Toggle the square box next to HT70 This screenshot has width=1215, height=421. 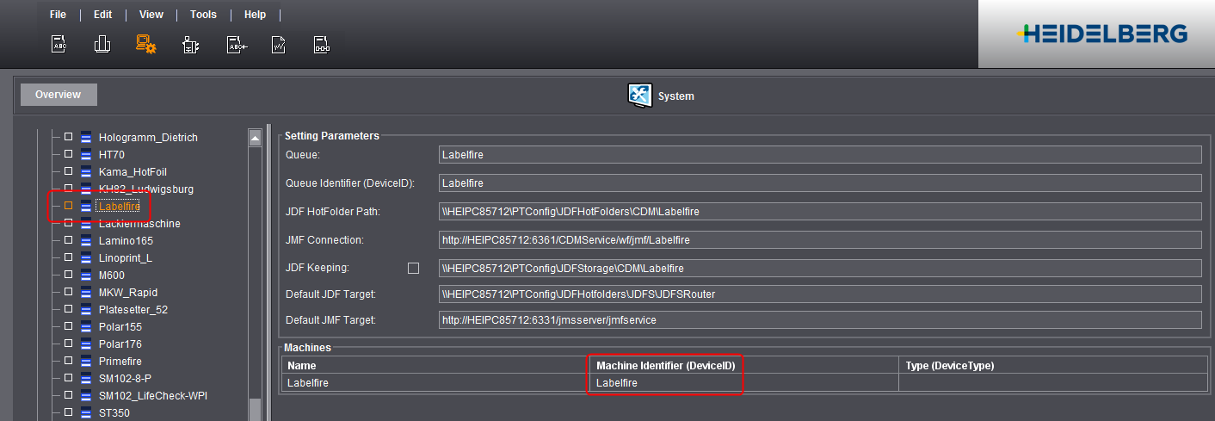[68, 154]
